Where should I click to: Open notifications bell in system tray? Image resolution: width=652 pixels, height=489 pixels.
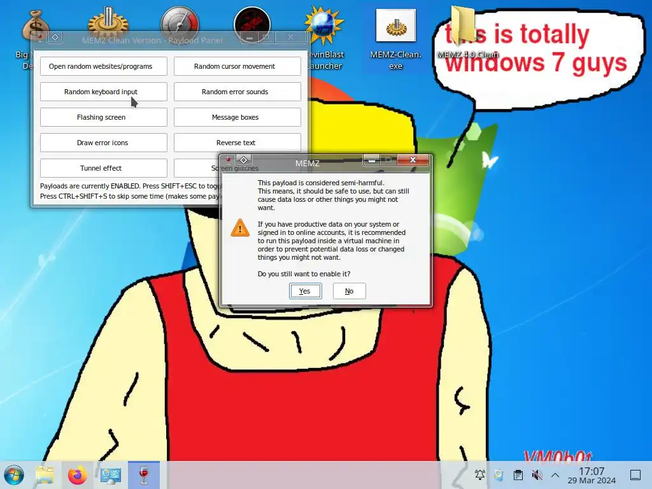point(480,474)
